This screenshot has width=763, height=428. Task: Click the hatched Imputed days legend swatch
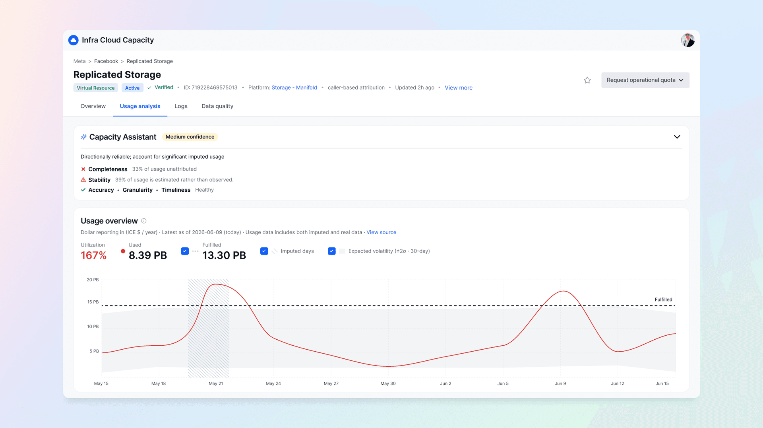275,251
